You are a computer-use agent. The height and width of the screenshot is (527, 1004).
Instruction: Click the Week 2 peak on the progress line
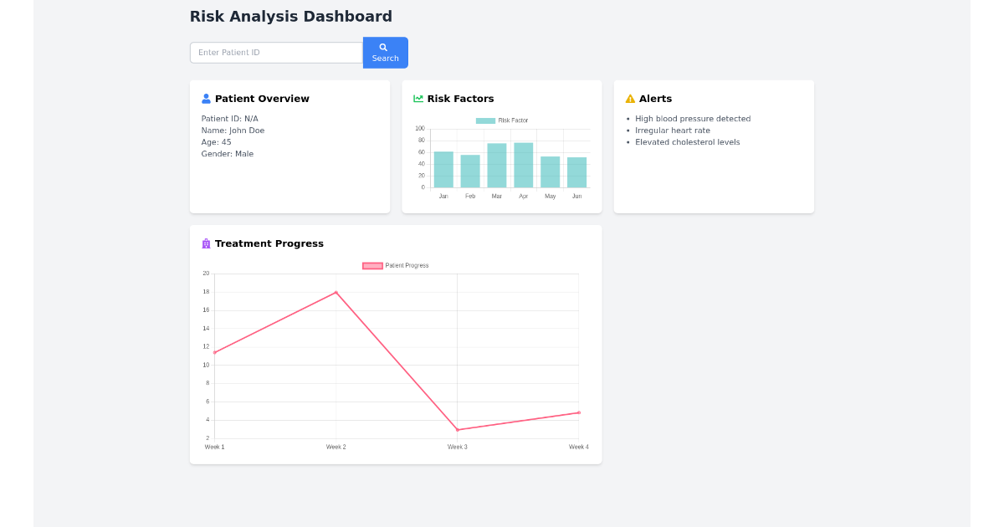(336, 292)
